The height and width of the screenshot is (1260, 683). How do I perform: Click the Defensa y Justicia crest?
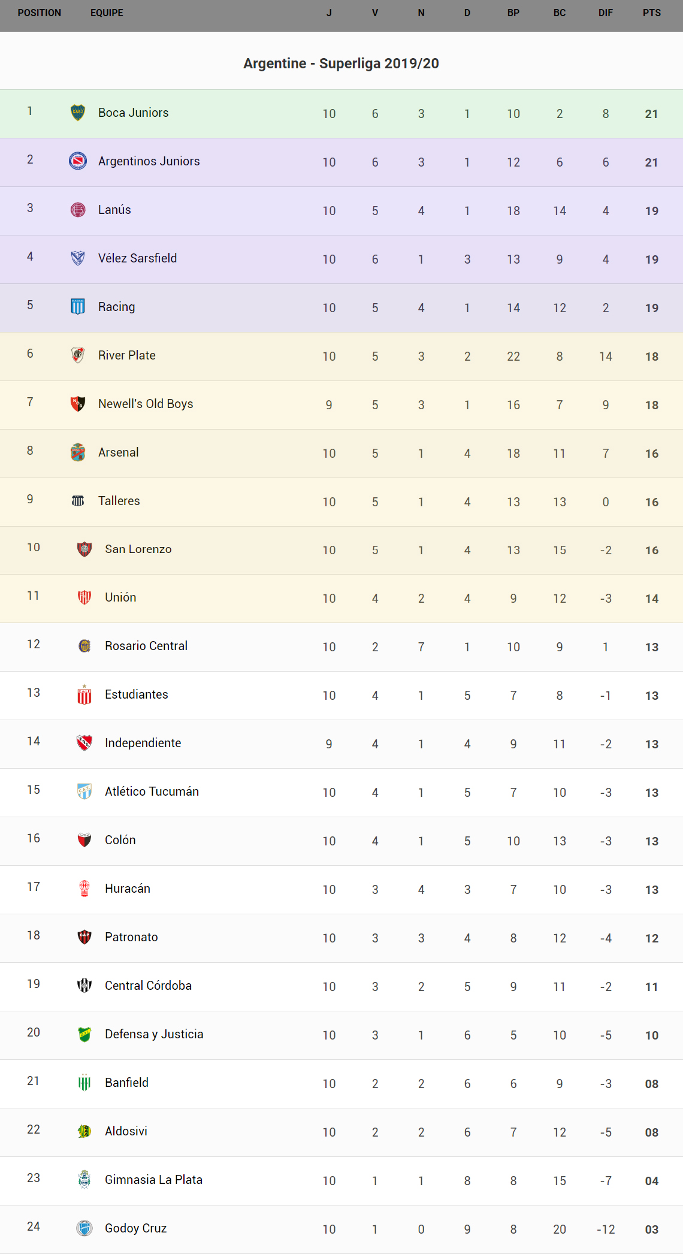[x=84, y=1034]
